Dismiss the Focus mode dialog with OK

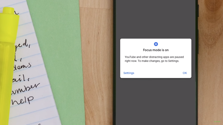185,73
